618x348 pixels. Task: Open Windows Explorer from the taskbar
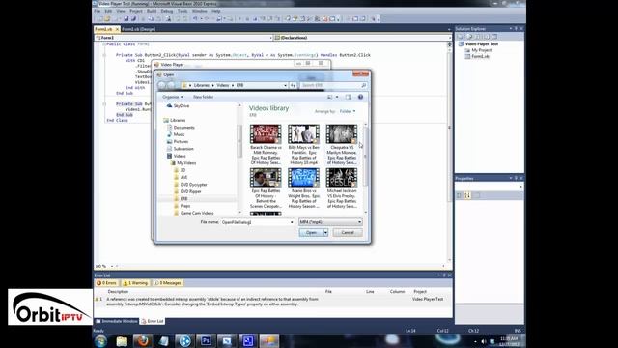click(x=122, y=341)
